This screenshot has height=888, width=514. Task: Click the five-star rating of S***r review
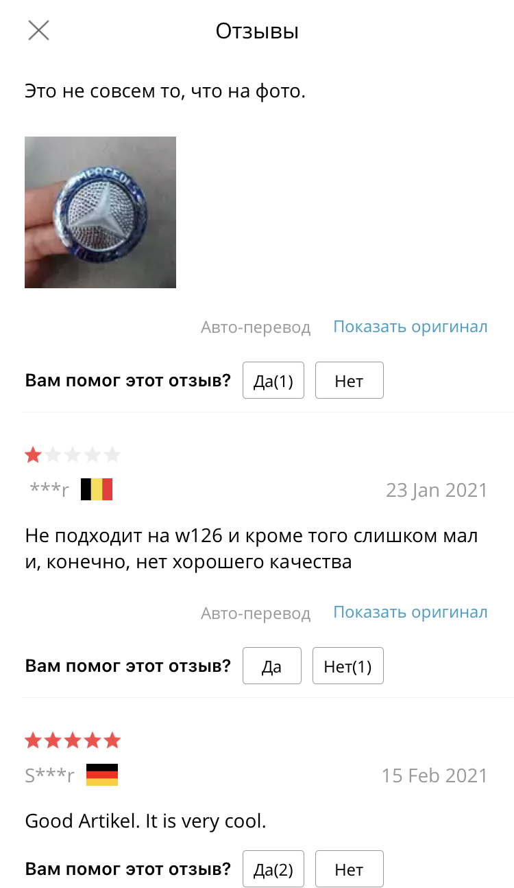tap(73, 740)
